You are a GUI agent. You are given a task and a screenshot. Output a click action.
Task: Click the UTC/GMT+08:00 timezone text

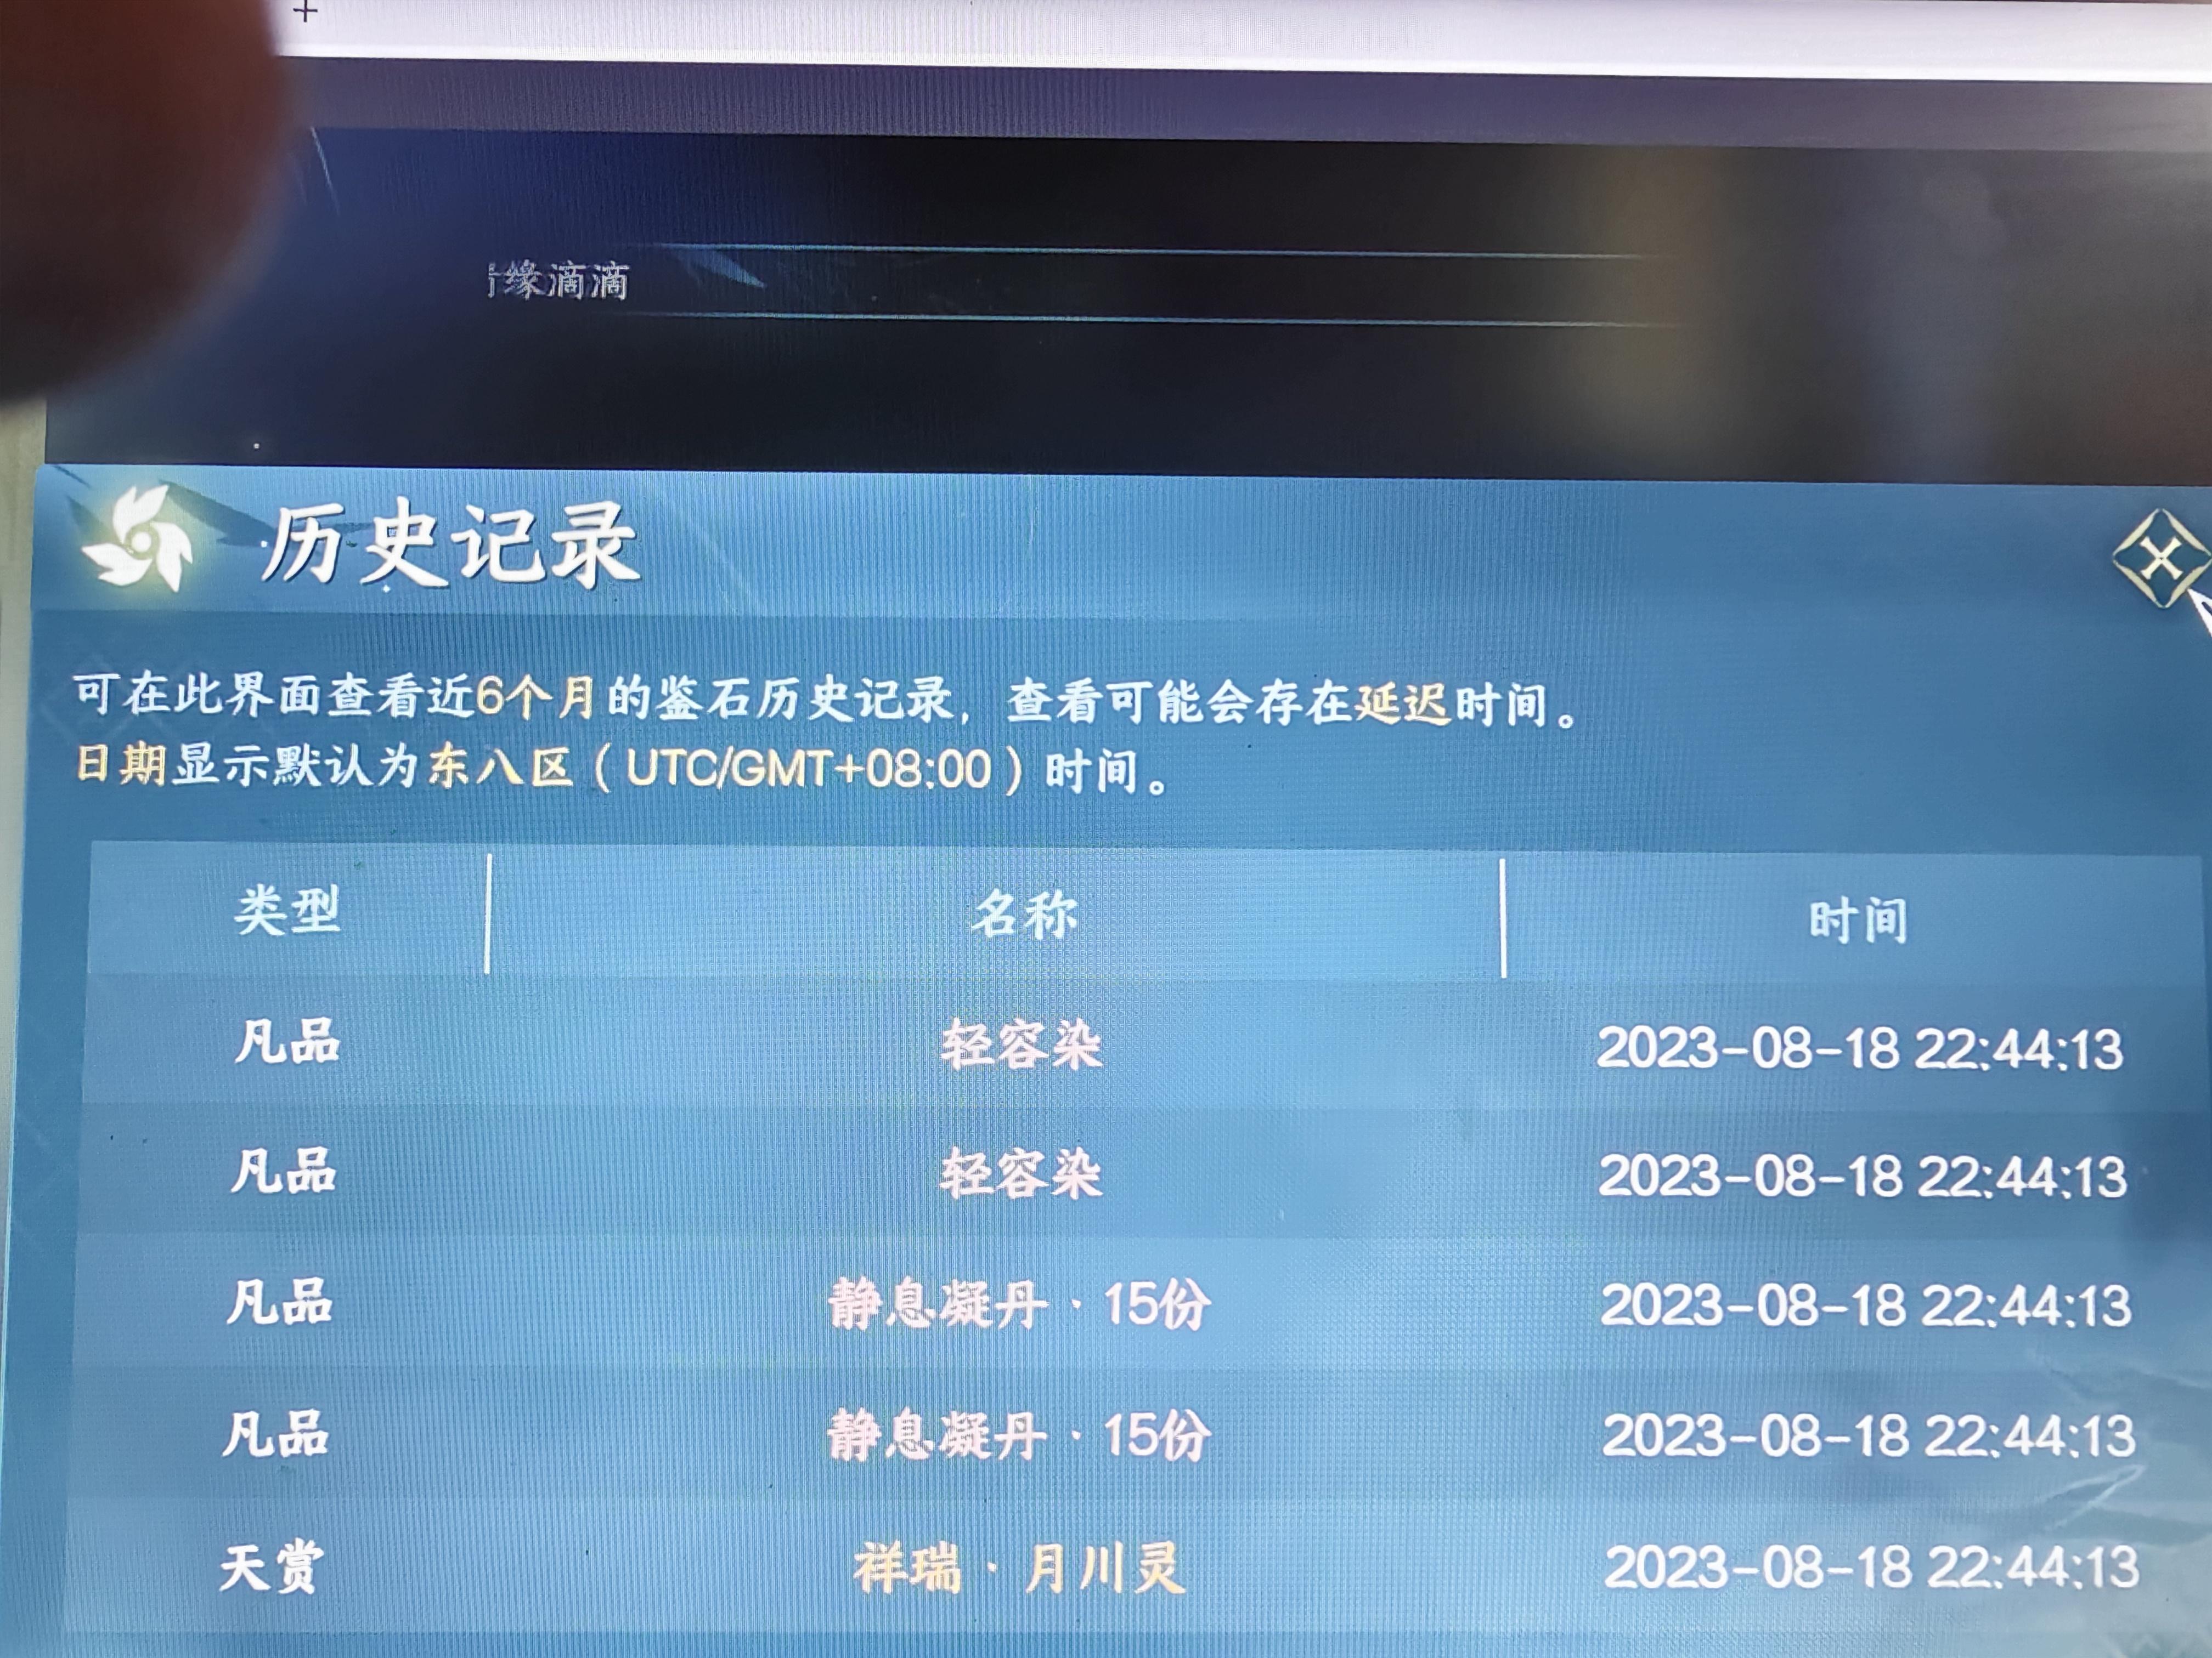tap(808, 770)
